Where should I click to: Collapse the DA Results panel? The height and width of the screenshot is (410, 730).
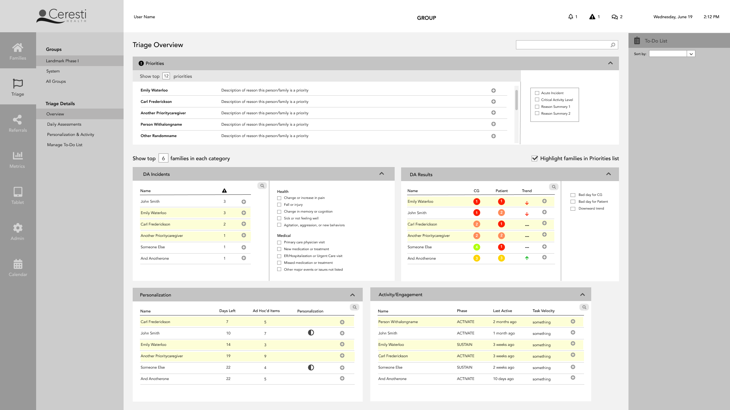(608, 174)
